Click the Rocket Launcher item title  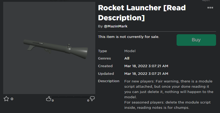coord(142,13)
